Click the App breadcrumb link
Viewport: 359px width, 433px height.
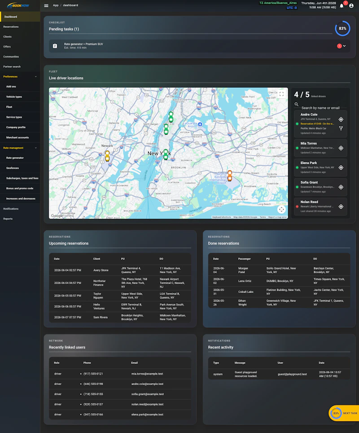click(x=56, y=5)
